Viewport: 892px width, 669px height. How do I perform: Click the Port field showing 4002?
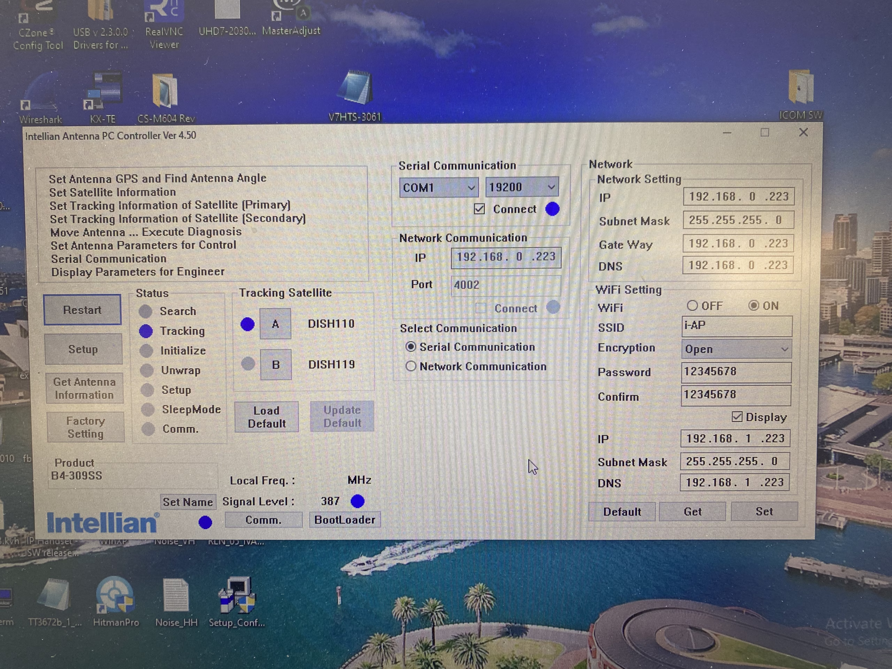(506, 285)
